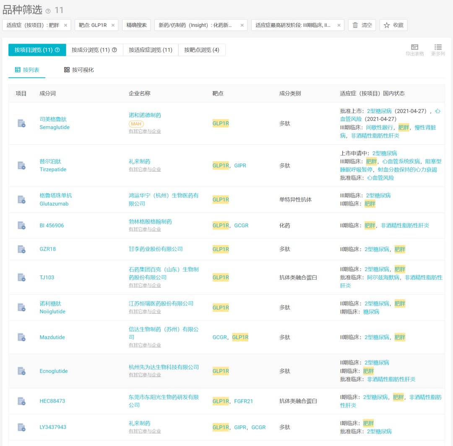Screen dimensions: 453x446
Task: Click the star 收藏 favorite button
Action: click(x=393, y=25)
